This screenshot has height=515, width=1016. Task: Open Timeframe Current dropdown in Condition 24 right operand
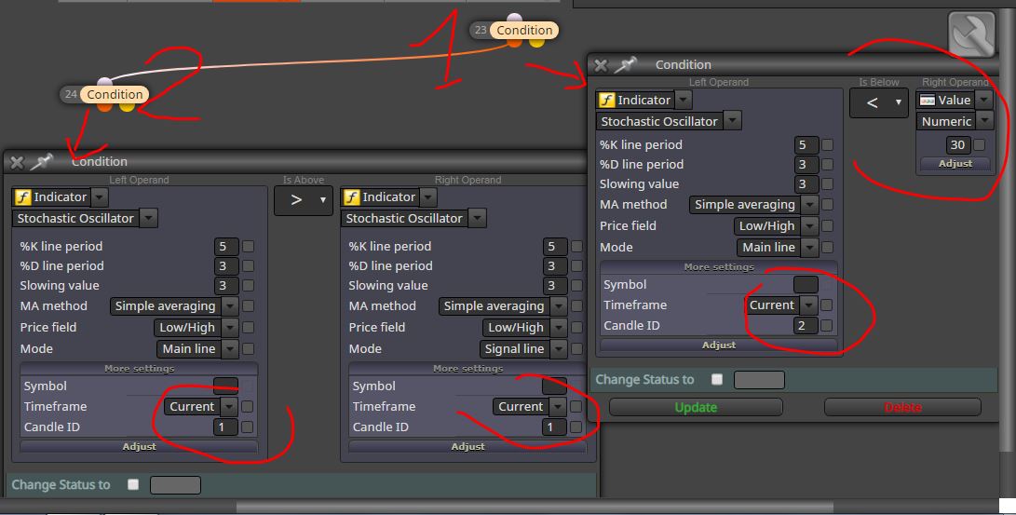pos(558,407)
